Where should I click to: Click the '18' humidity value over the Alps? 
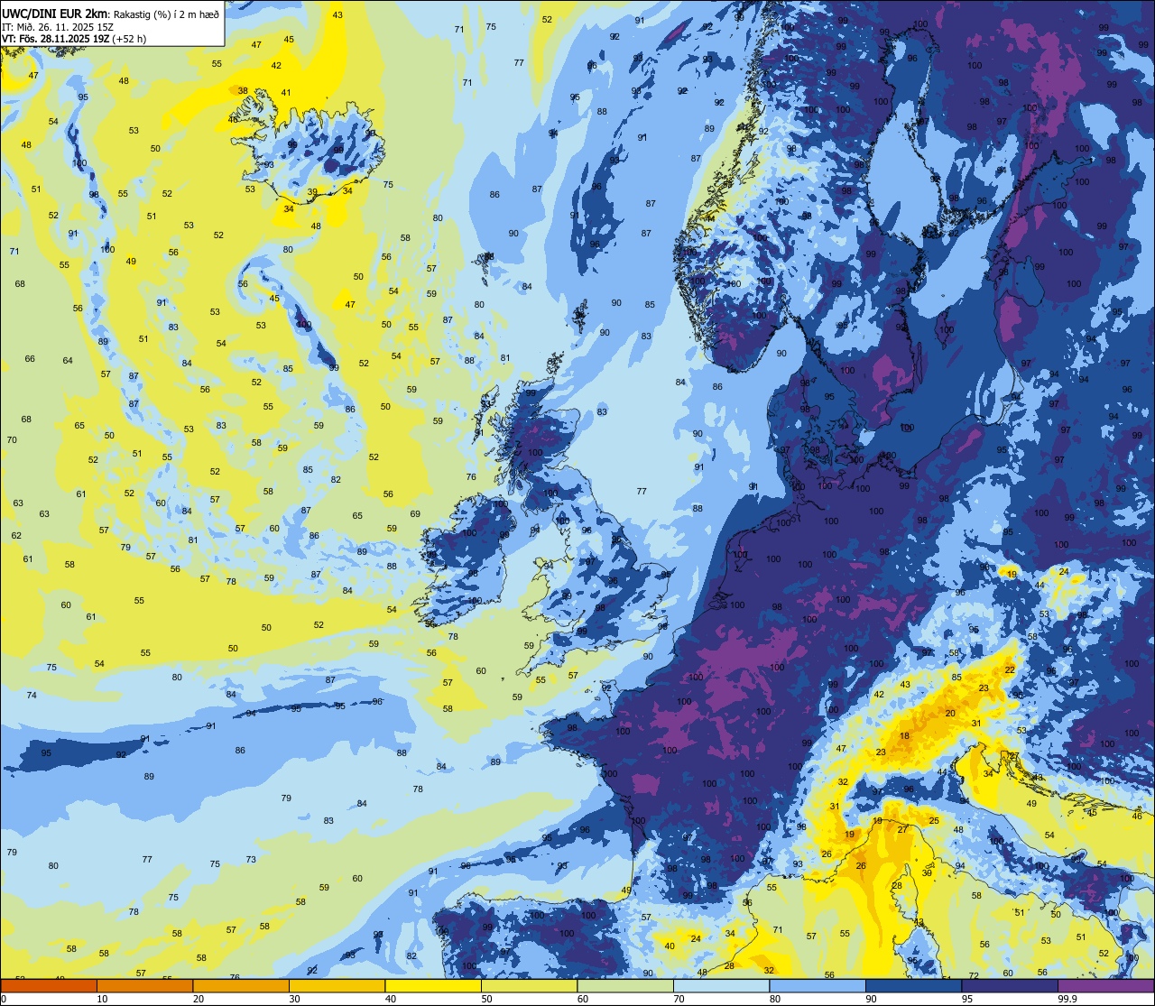click(x=904, y=735)
